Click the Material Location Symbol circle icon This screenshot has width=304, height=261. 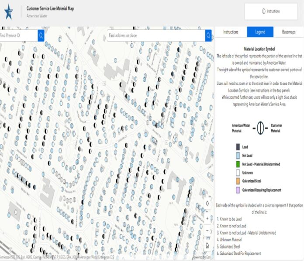coord(260,128)
